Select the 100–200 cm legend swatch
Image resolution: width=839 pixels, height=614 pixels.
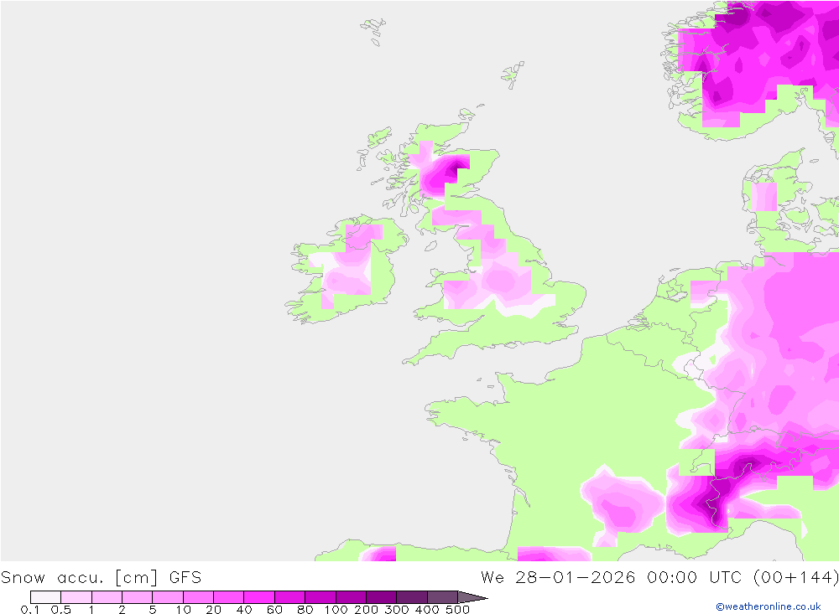point(351,597)
